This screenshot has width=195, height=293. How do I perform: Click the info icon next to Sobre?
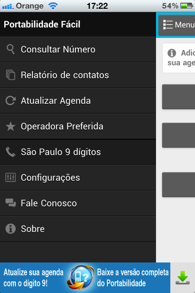click(x=11, y=229)
